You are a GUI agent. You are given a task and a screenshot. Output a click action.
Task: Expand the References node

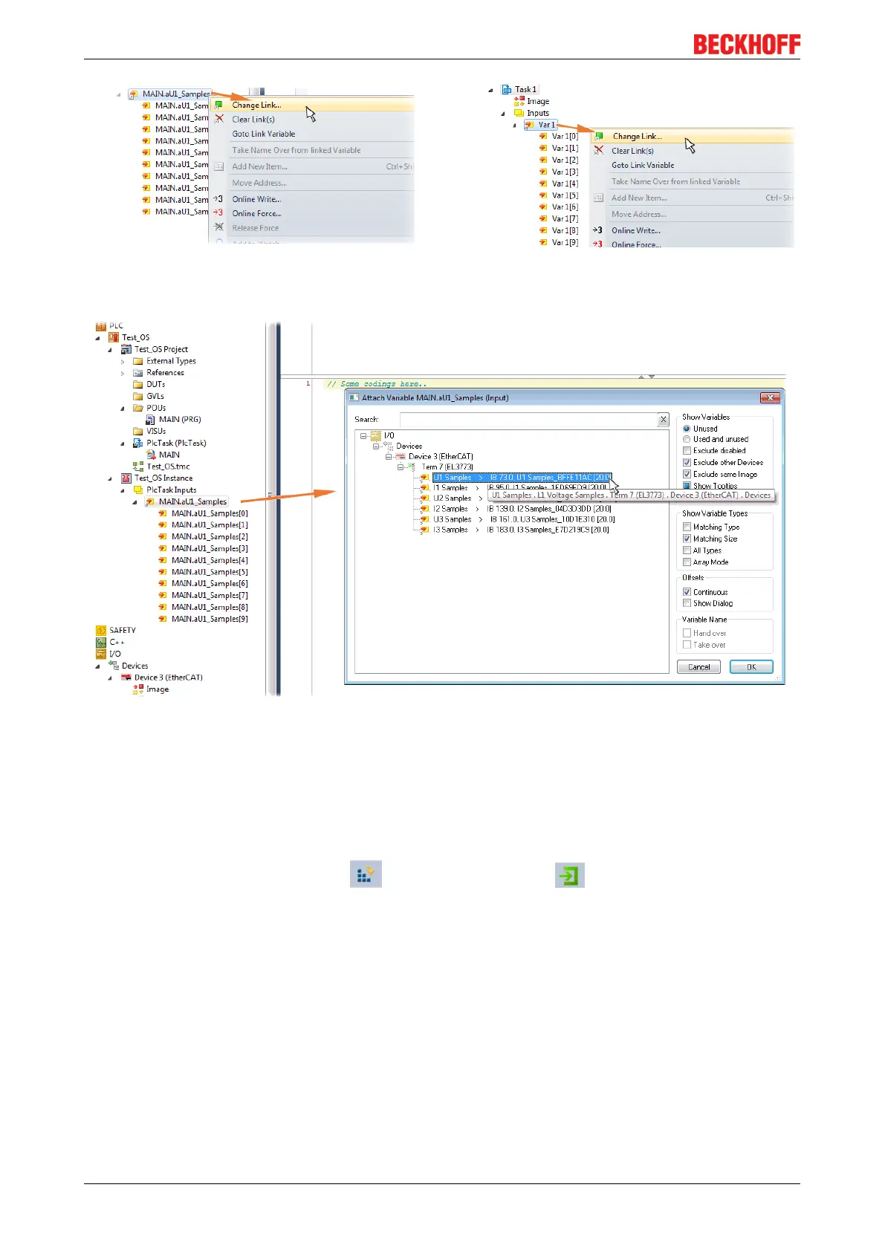(x=123, y=373)
